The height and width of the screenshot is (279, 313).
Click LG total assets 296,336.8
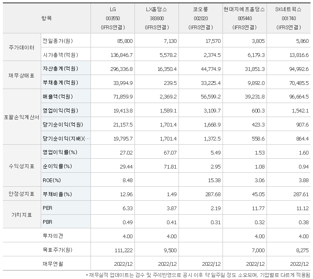pyautogui.click(x=122, y=69)
